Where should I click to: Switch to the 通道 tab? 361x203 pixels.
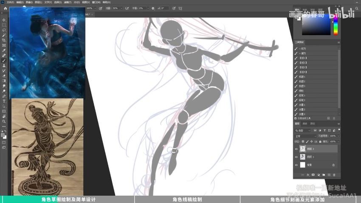(x=305, y=124)
